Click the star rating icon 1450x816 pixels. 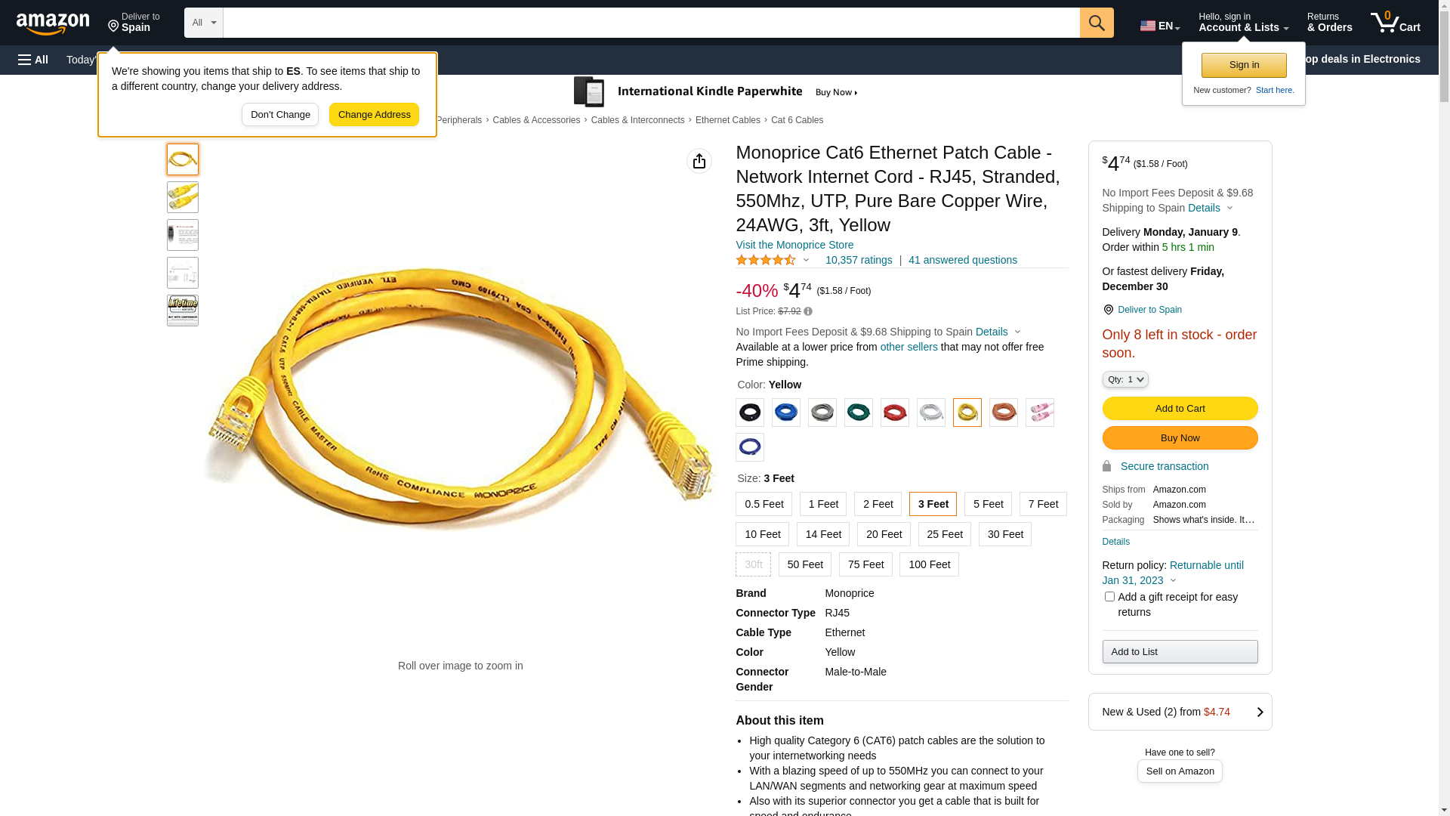pyautogui.click(x=766, y=260)
